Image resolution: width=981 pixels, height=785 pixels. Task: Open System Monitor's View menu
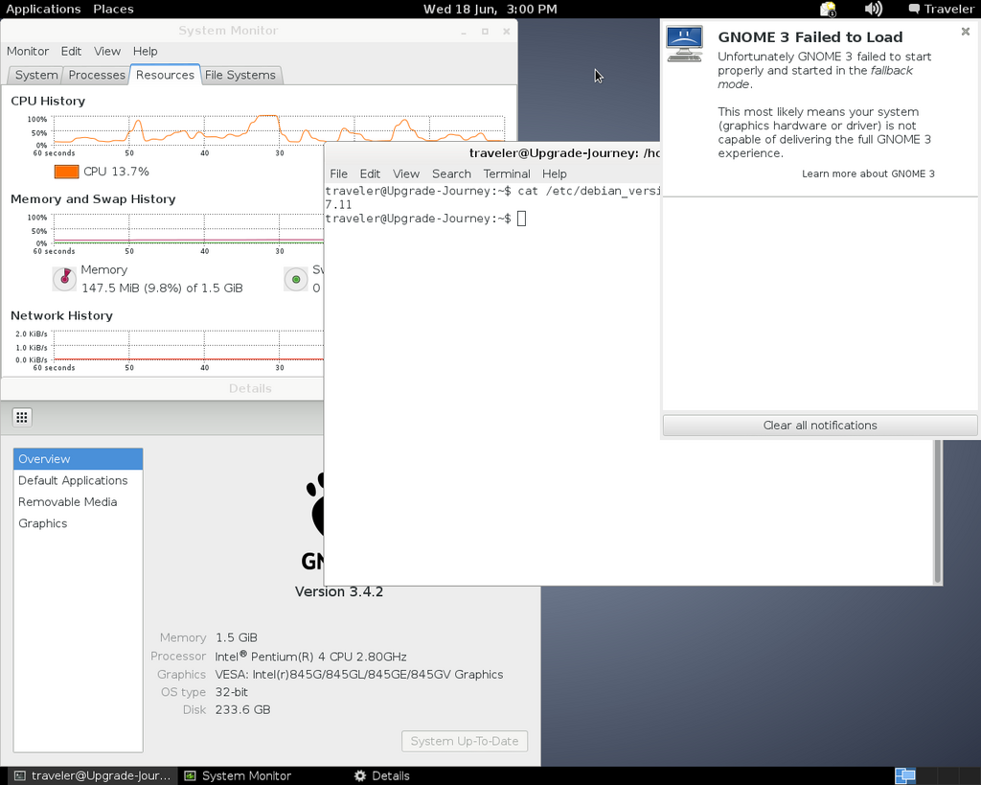click(x=107, y=52)
